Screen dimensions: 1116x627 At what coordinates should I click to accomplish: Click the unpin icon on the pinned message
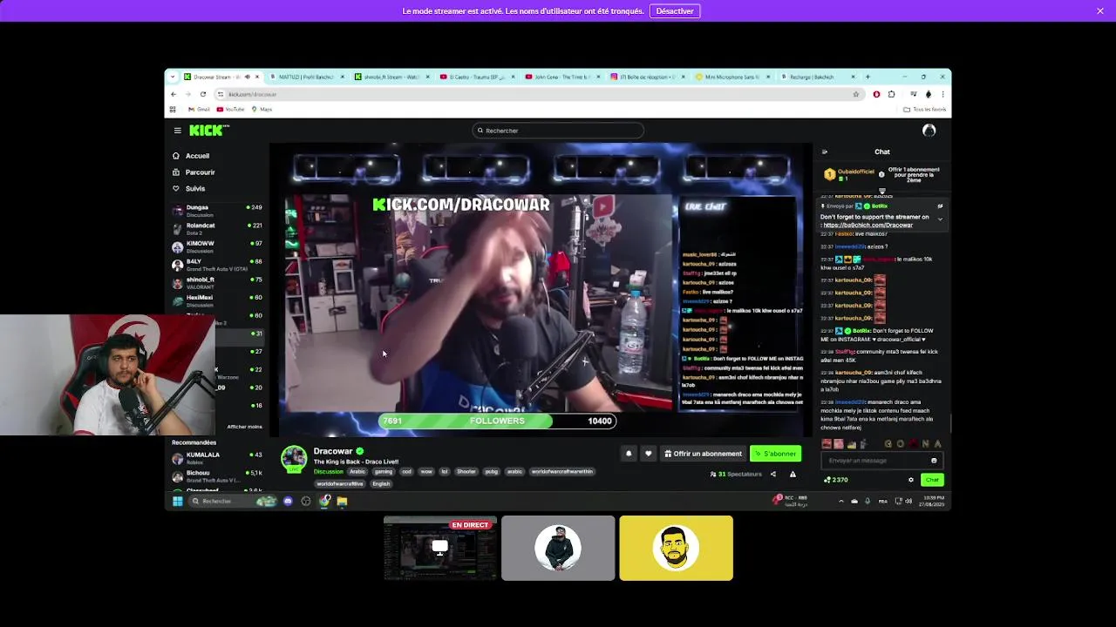[940, 206]
